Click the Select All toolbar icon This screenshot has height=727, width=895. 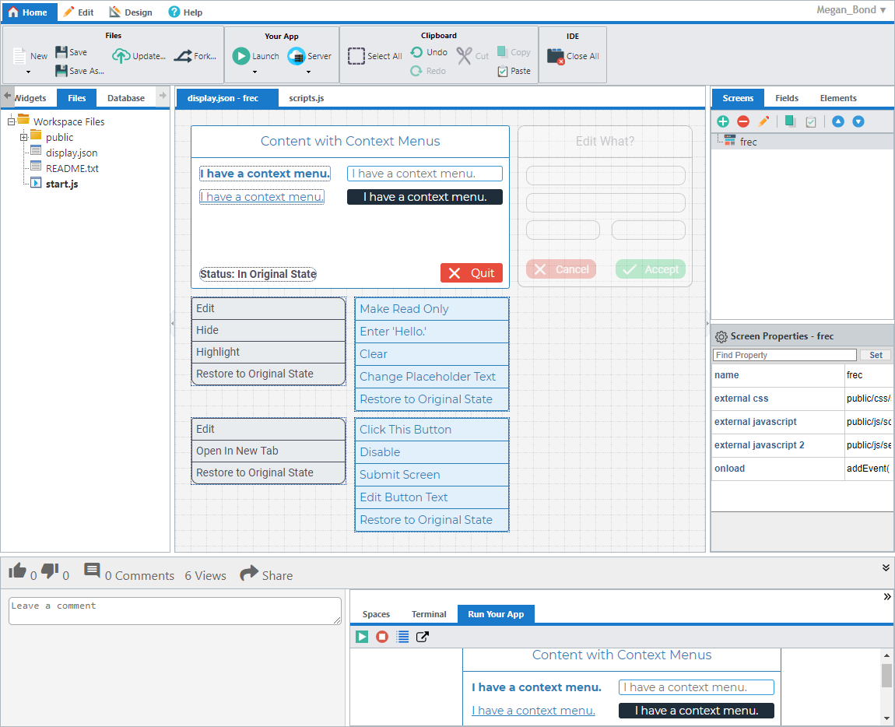(x=356, y=56)
